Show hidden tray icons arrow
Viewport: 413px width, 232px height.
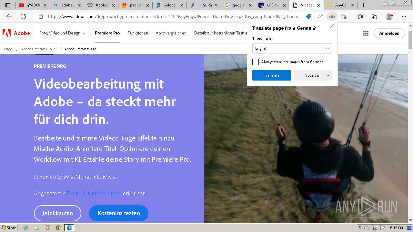[x=360, y=228]
